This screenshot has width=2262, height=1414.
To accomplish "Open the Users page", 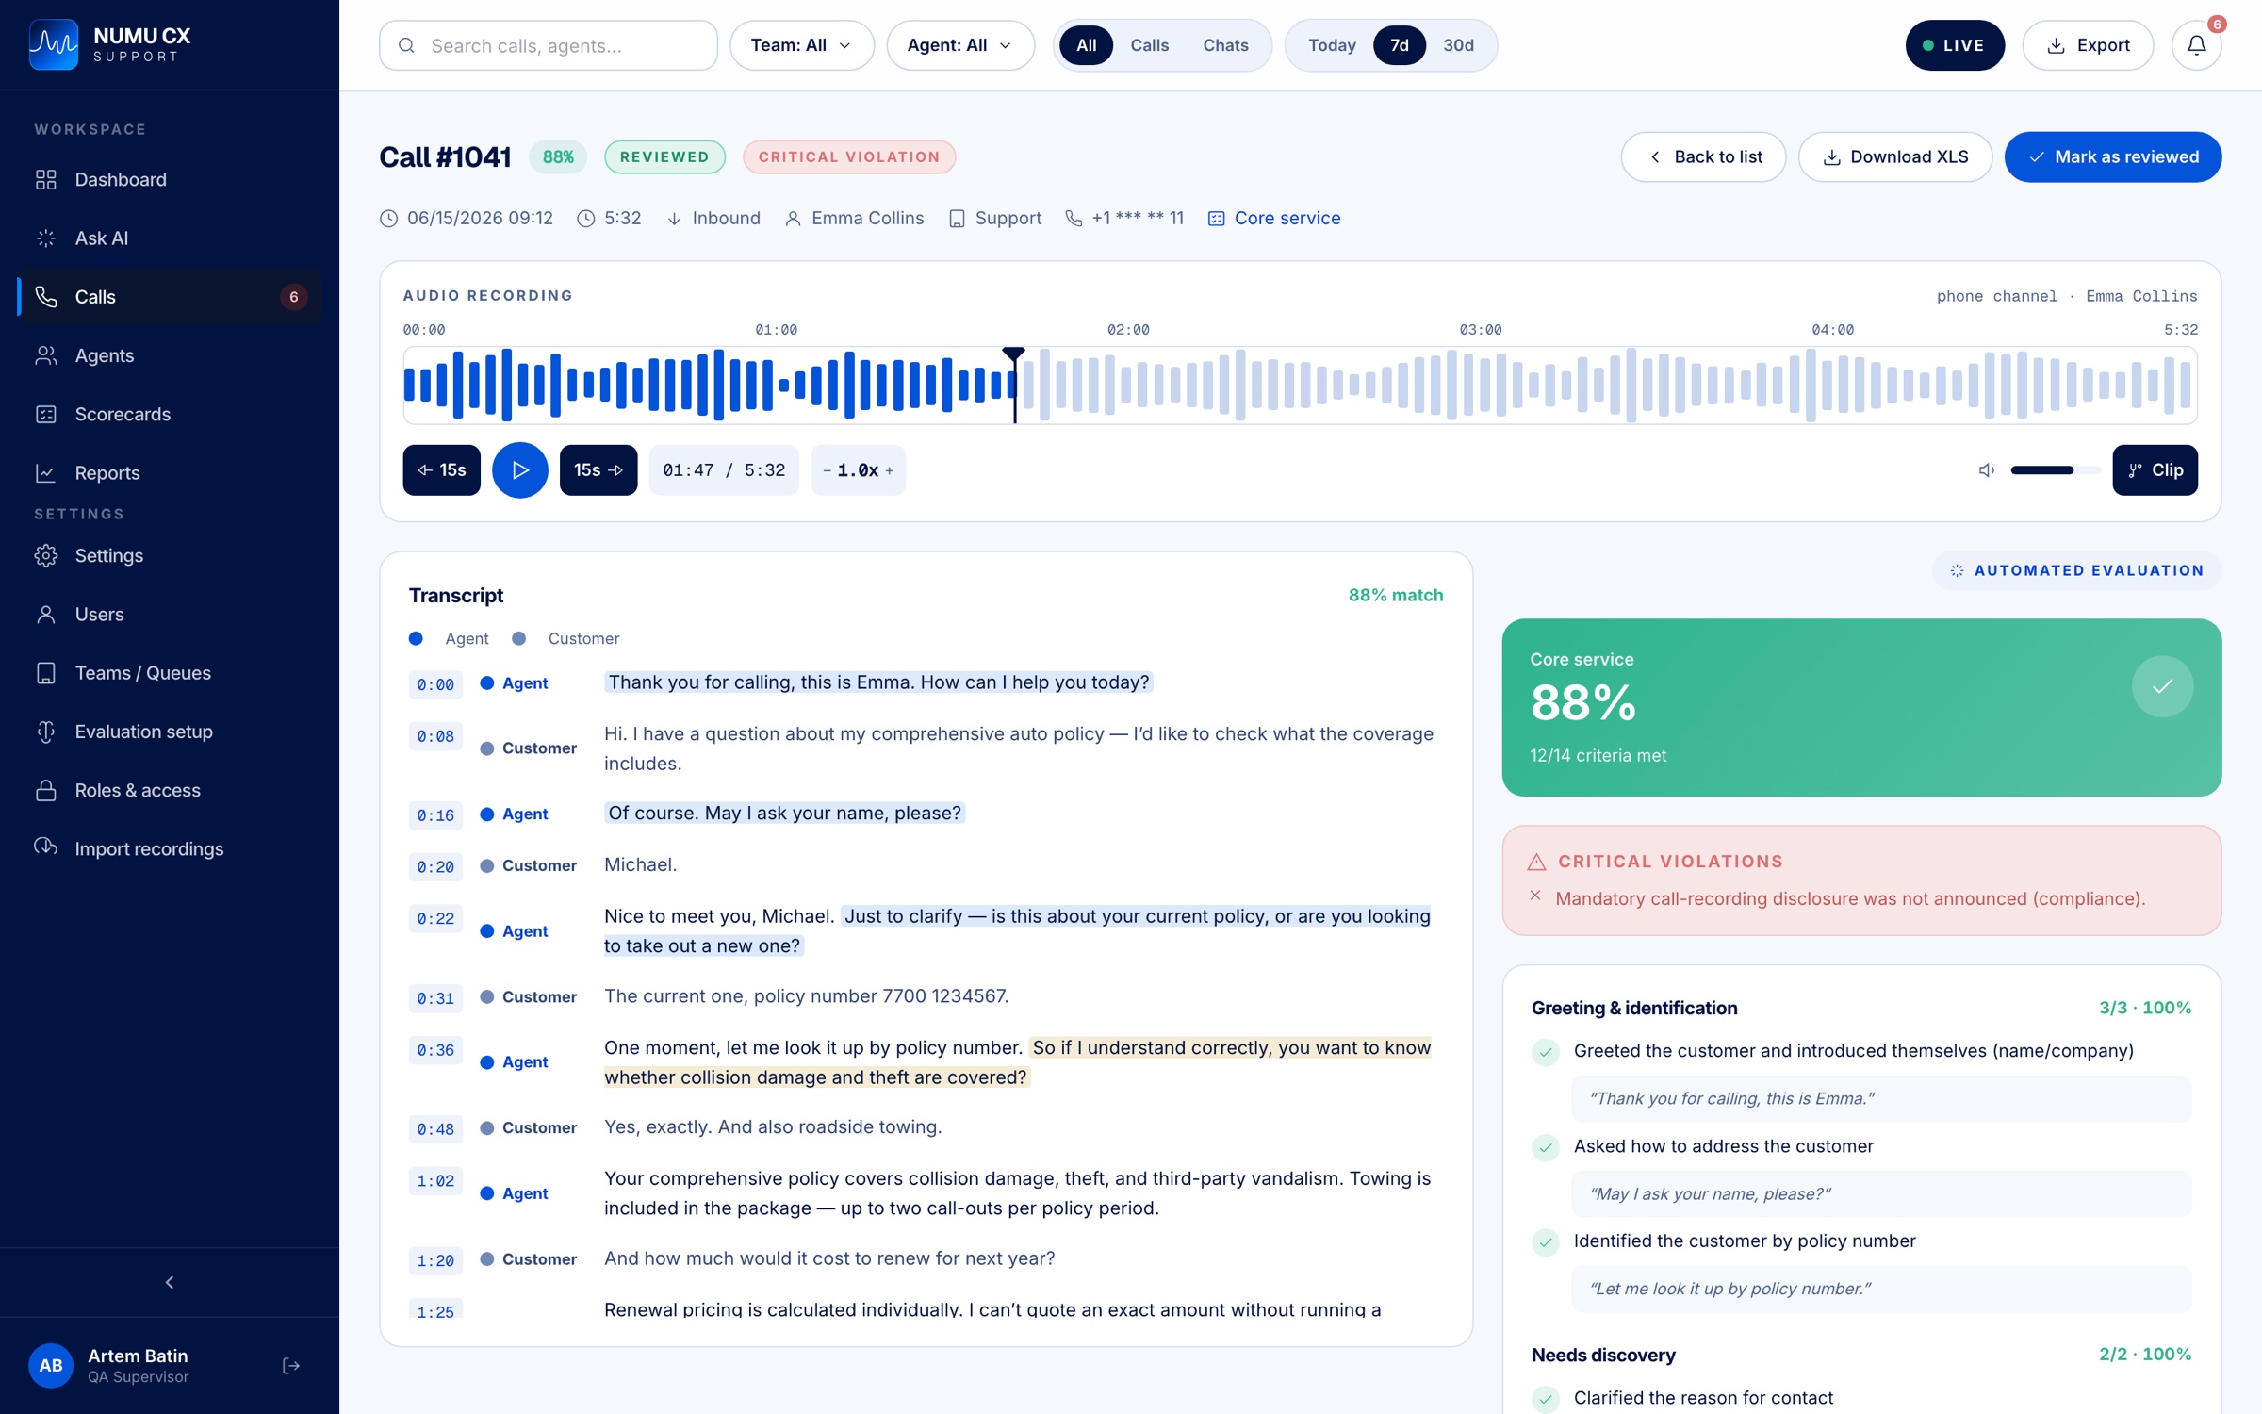I will (x=170, y=614).
